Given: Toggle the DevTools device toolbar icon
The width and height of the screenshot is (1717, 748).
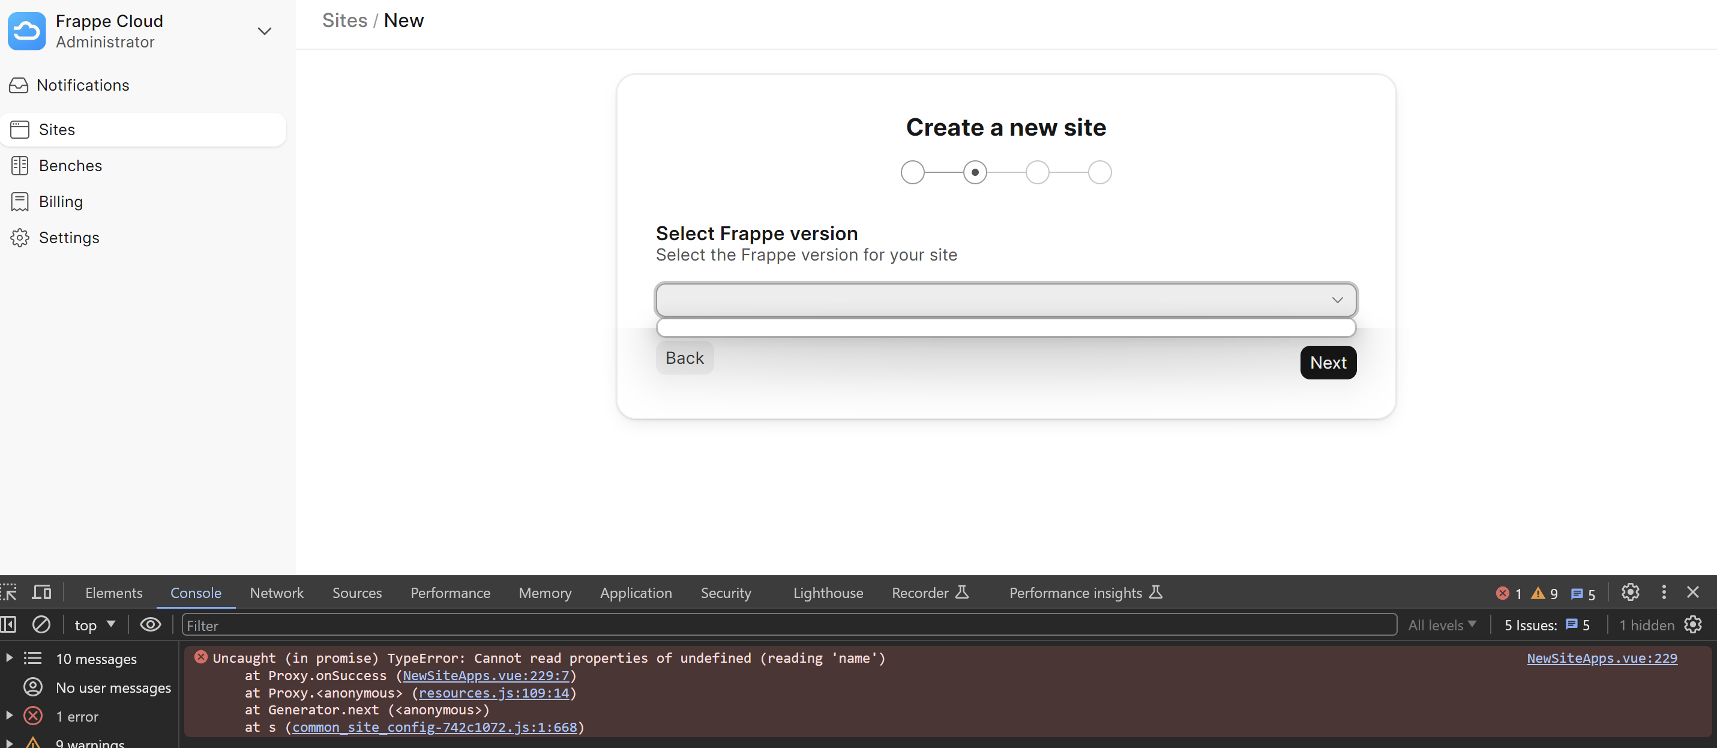Looking at the screenshot, I should point(42,592).
